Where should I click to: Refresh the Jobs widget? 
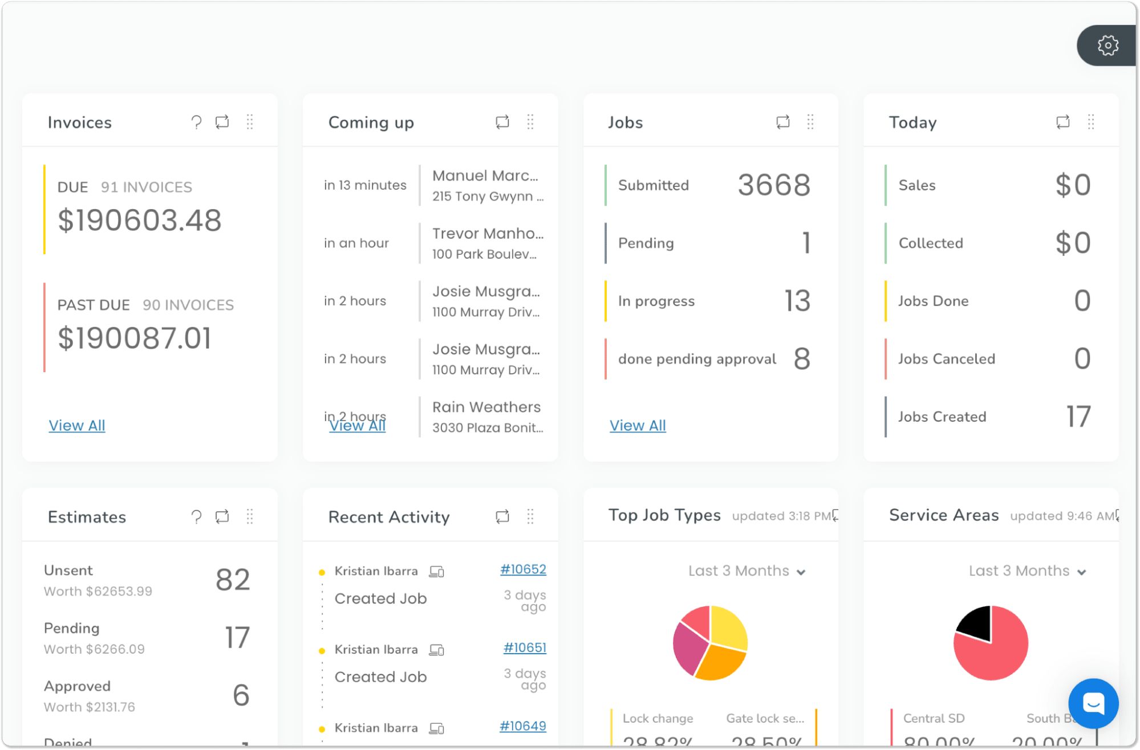(x=783, y=122)
